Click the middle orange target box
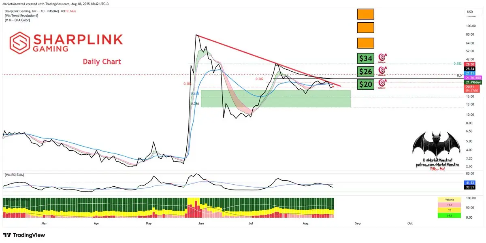The height and width of the screenshot is (243, 486). click(365, 28)
